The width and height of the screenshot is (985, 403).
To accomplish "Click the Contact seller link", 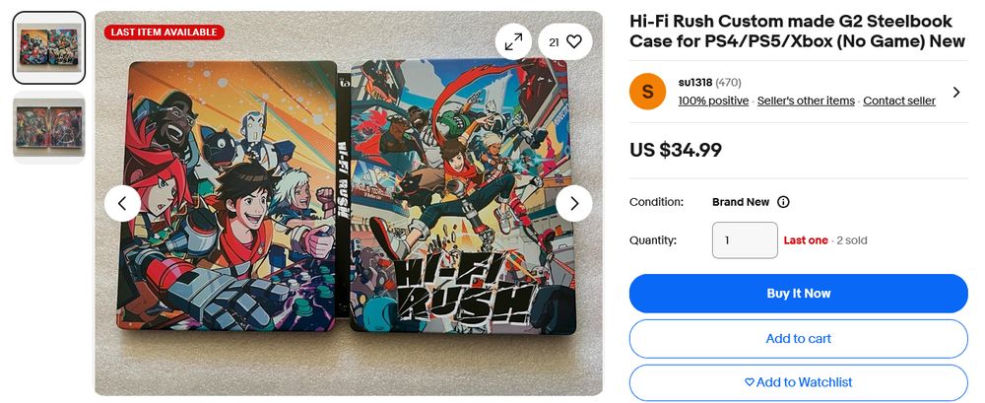I will pos(899,101).
